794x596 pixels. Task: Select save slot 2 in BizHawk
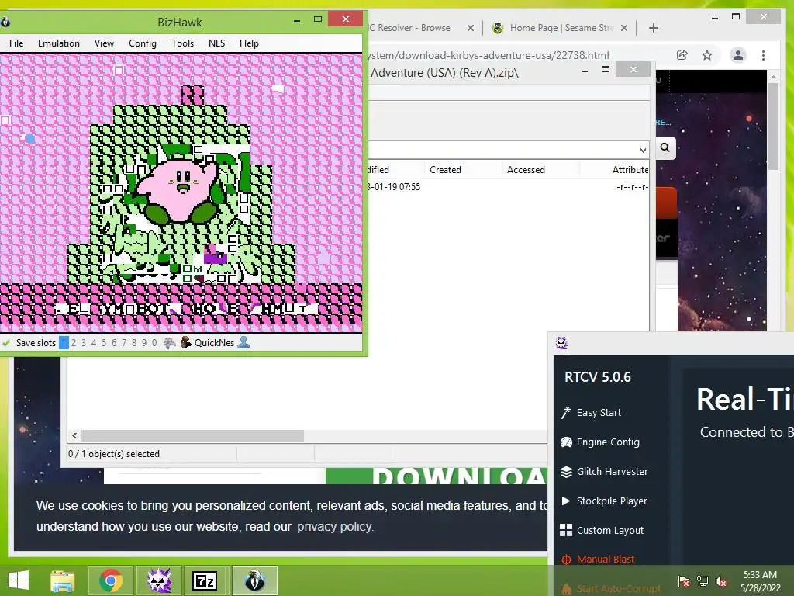[x=74, y=342]
